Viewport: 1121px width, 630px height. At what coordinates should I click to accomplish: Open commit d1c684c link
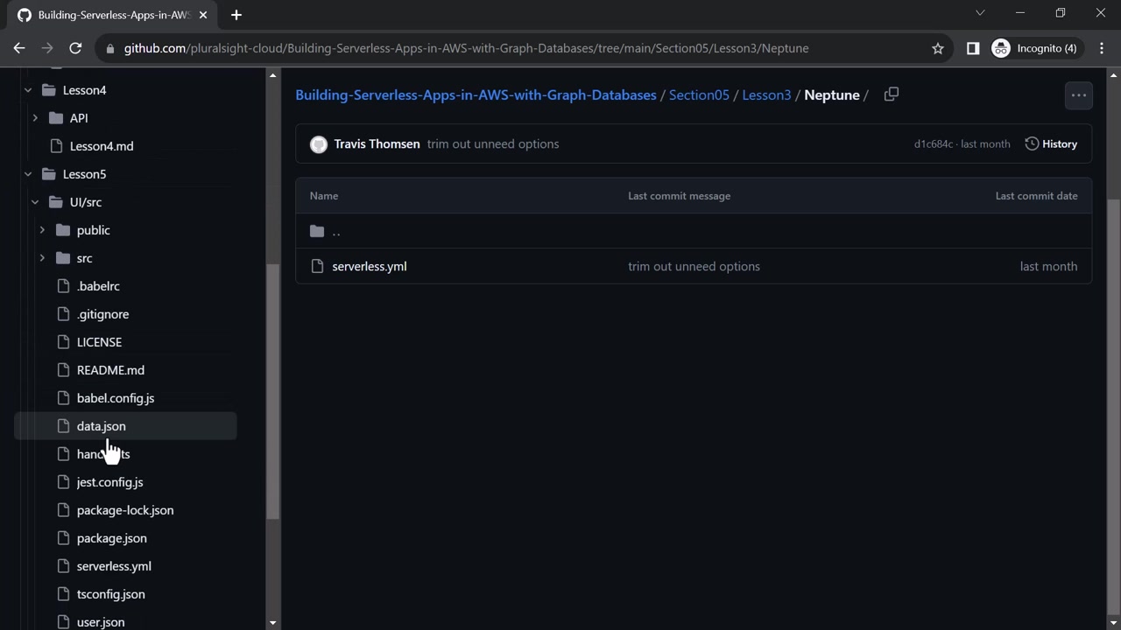tap(934, 144)
